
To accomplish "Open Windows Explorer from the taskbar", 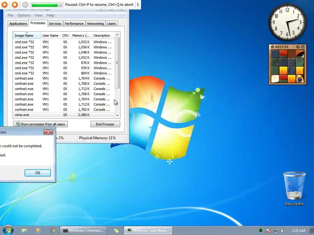I will coord(24,230).
